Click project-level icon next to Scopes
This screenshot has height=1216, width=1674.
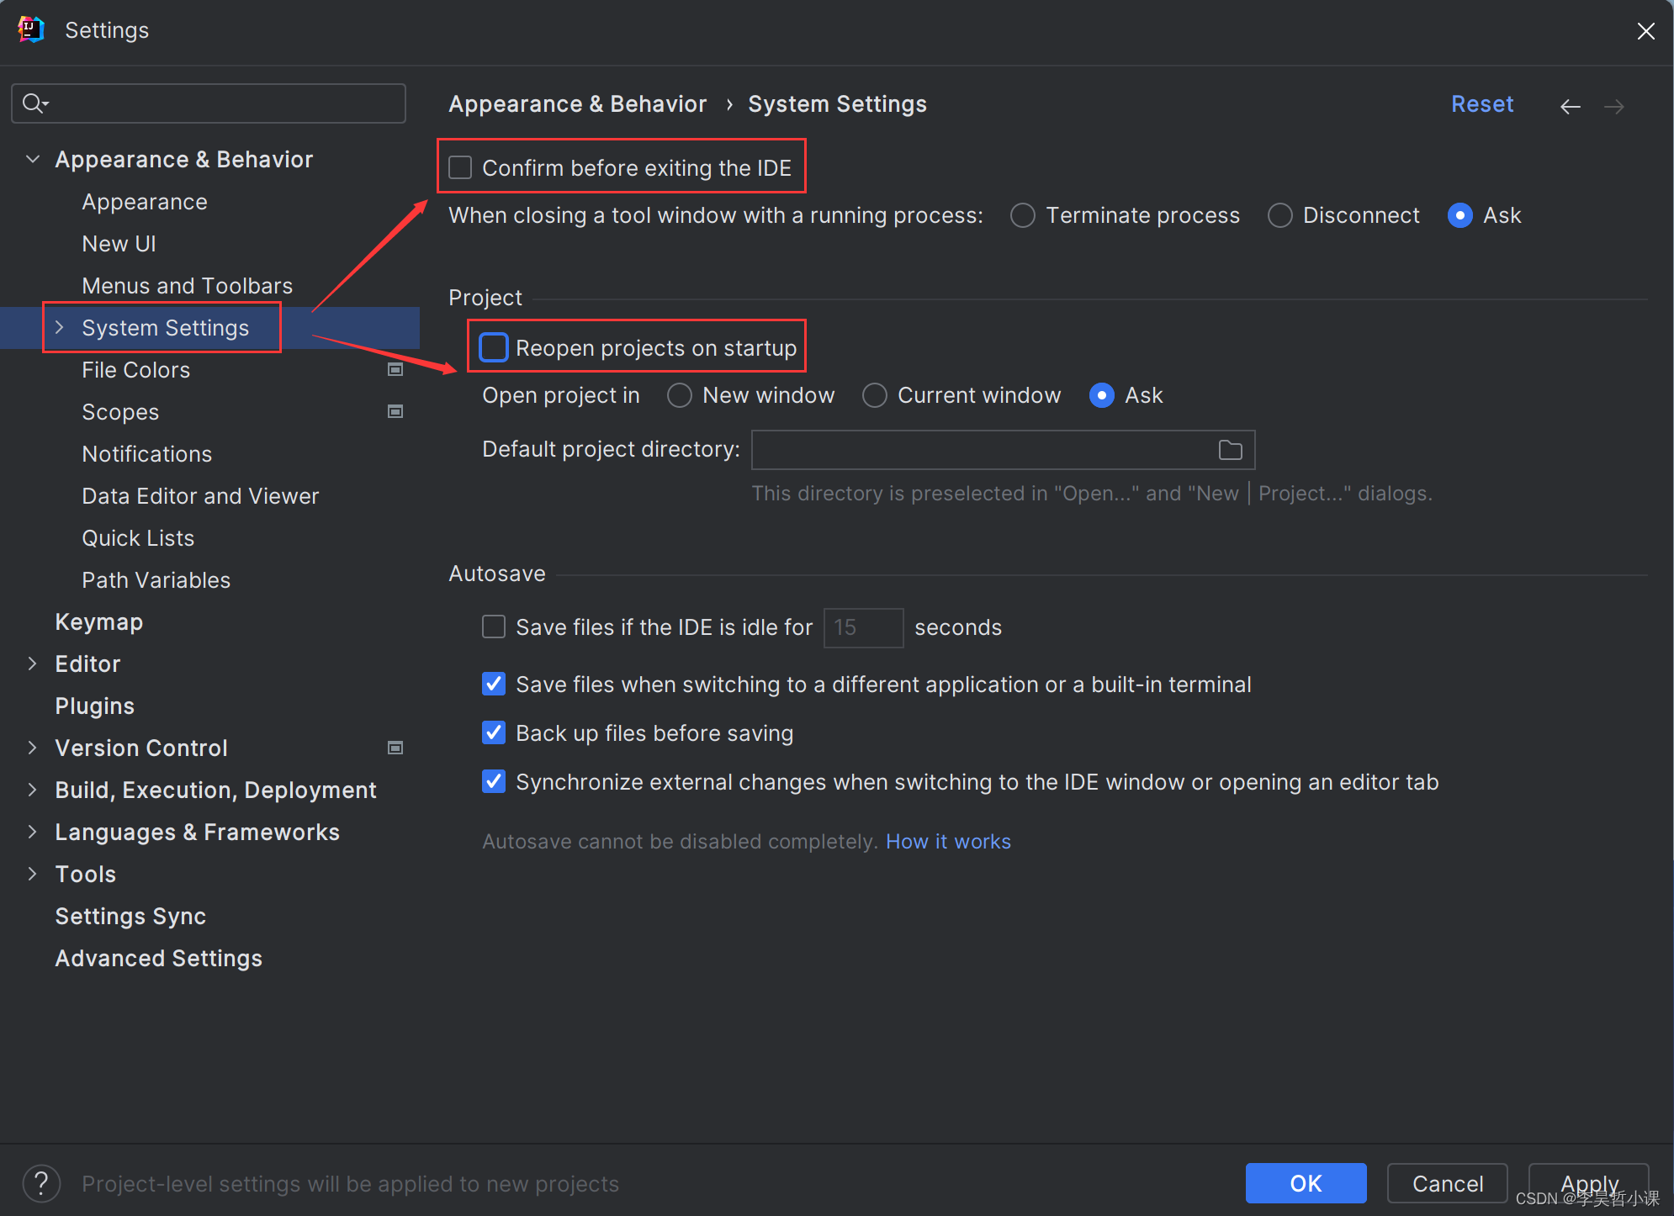395,411
